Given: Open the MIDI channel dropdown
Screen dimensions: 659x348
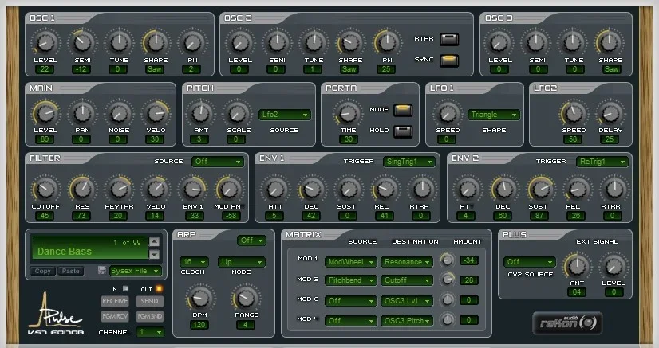Looking at the screenshot, I should (x=151, y=332).
